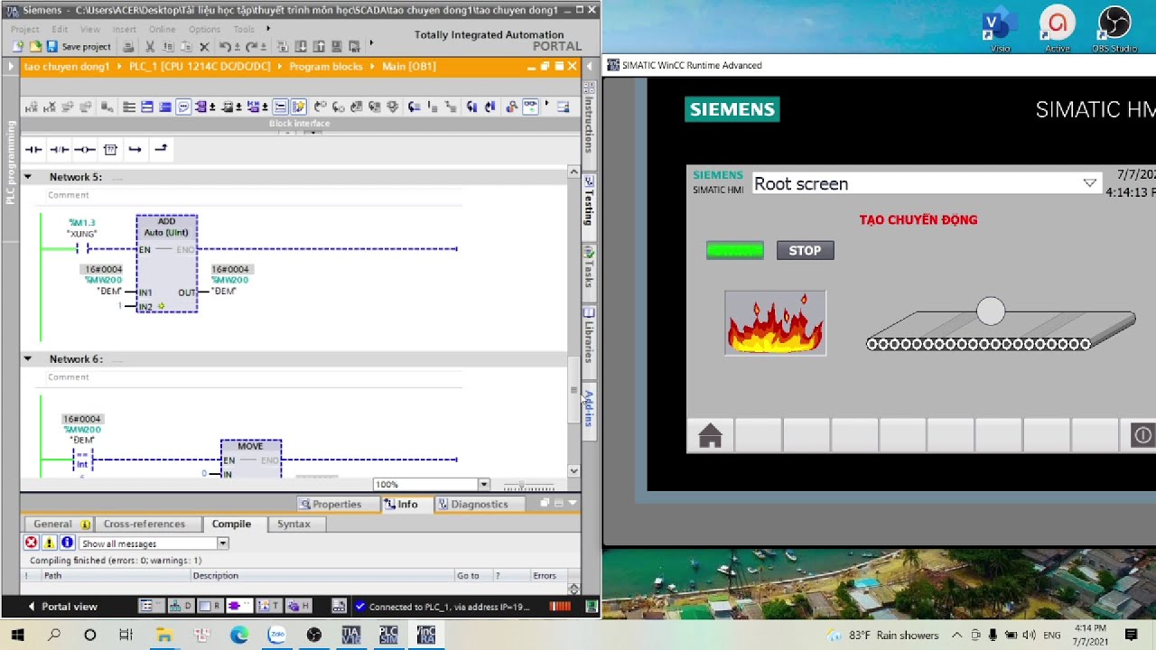Close the ladder branch
Image resolution: width=1156 pixels, height=650 pixels.
click(x=161, y=149)
